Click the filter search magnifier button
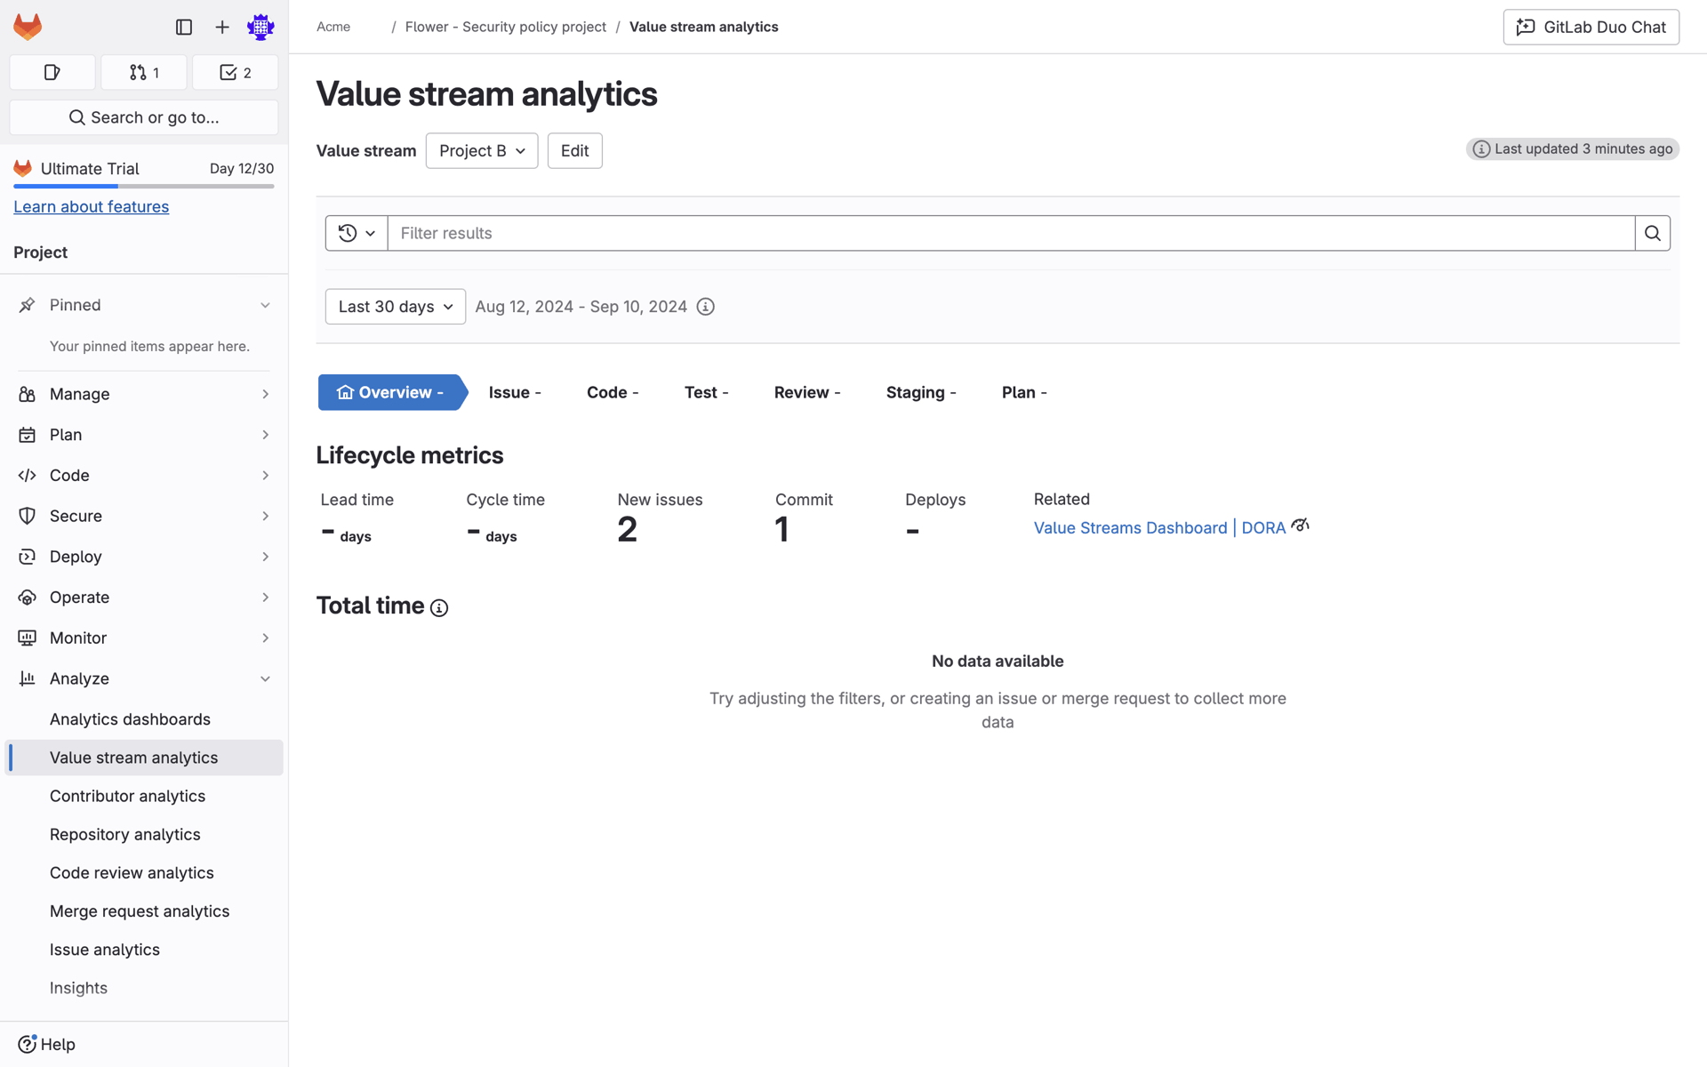Screen dimensions: 1707x1067 coord(1653,233)
